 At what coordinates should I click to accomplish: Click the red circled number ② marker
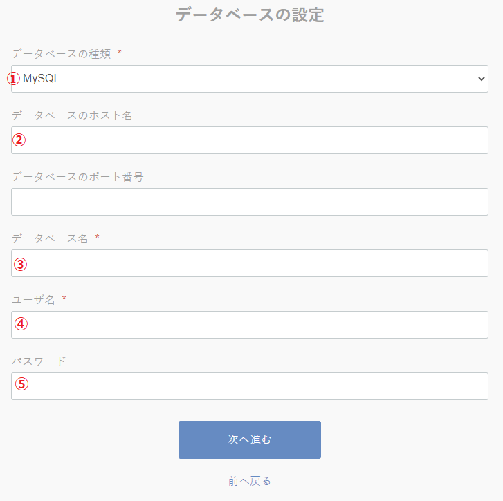[19, 140]
